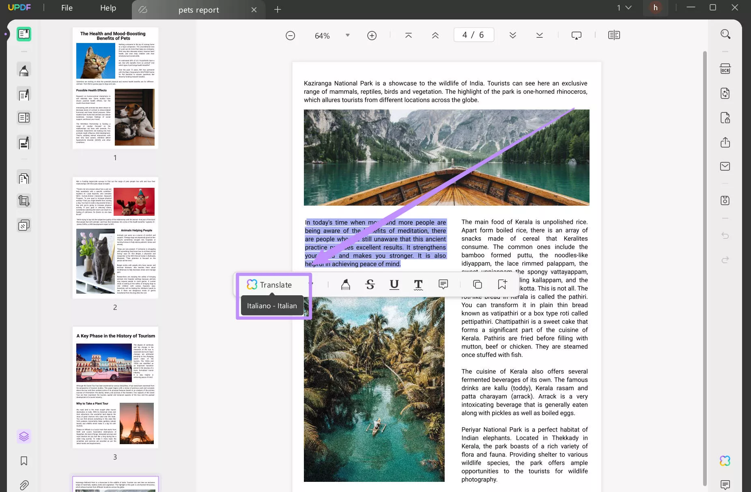Underline the selected text

[394, 285]
